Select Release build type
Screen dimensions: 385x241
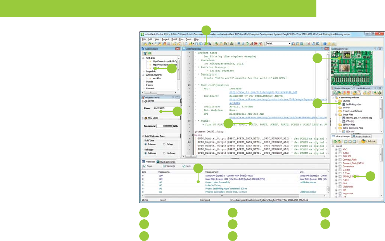click(x=146, y=144)
